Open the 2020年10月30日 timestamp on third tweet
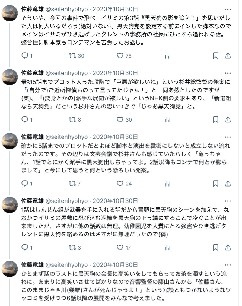The height and width of the screenshot is (306, 242). [x=115, y=137]
